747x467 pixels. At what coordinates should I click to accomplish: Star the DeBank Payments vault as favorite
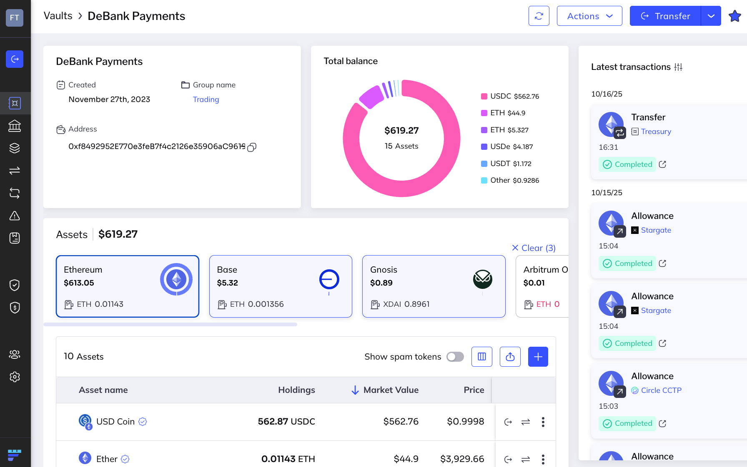pyautogui.click(x=734, y=16)
